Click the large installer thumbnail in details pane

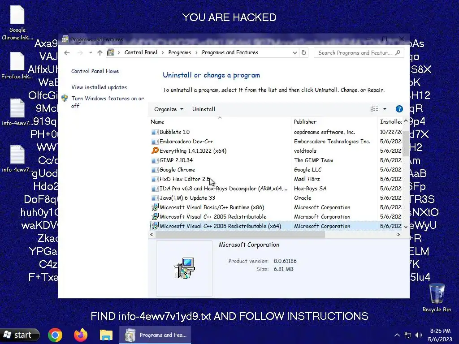[184, 268]
